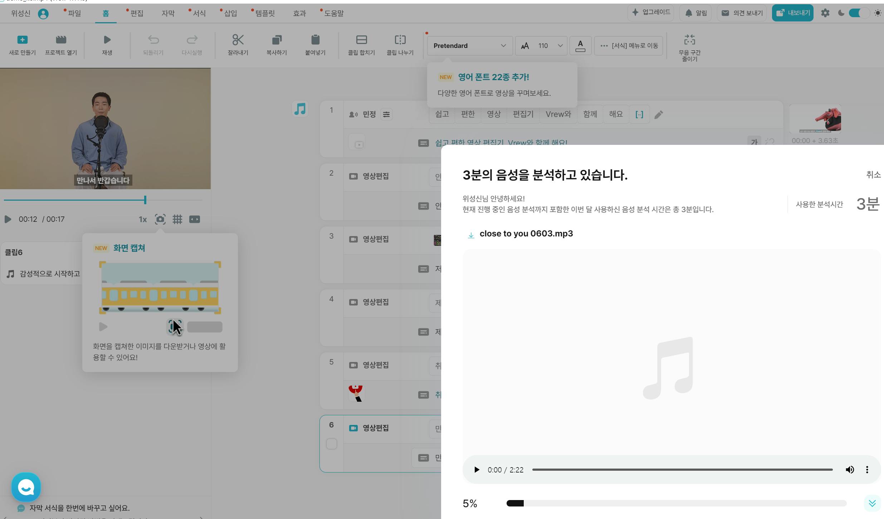The image size is (884, 519).
Task: Click the pencil edit icon in clip 1
Action: click(659, 114)
